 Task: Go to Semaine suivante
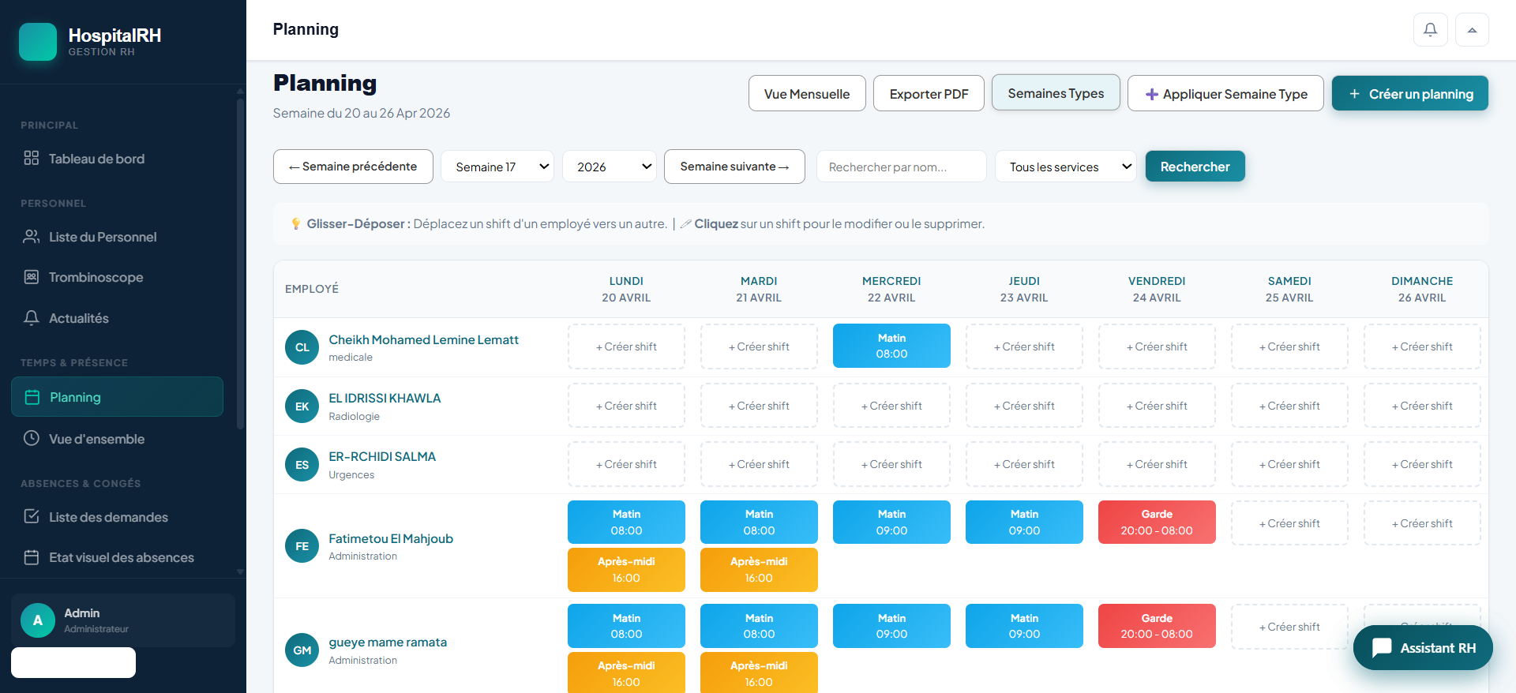coord(734,167)
